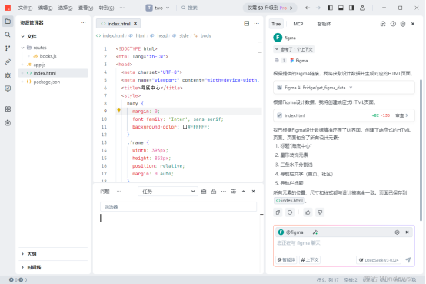Give thumbs down to the response
This screenshot has width=426, height=284.
[320, 212]
